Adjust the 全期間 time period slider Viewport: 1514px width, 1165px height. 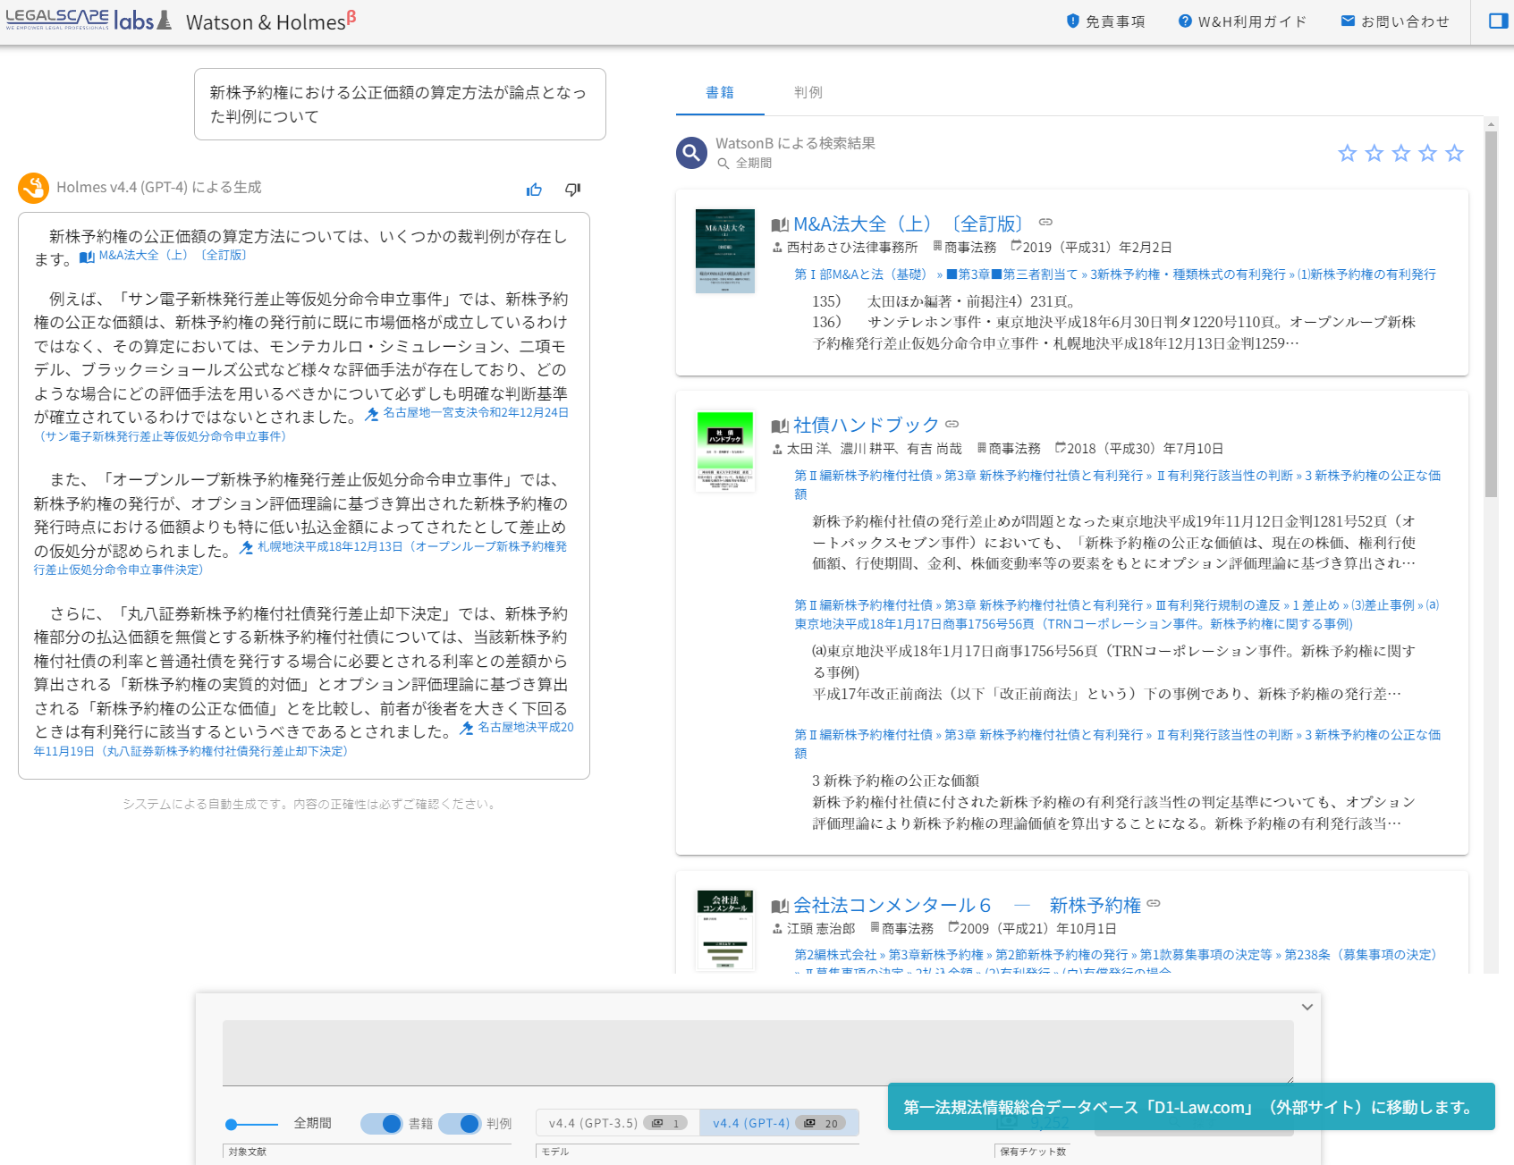pyautogui.click(x=231, y=1123)
